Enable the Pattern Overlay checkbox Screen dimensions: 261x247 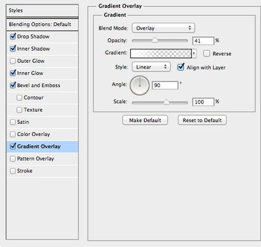coord(13,159)
